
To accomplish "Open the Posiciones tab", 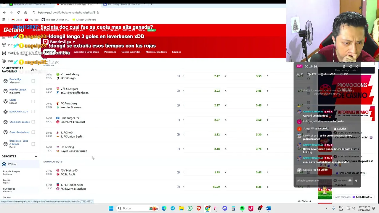I will (110, 52).
